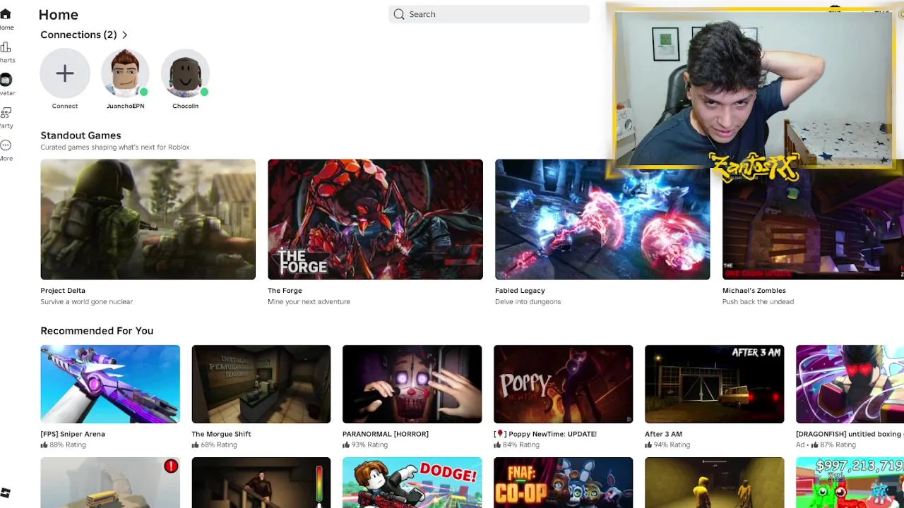Open the Party sidebar icon
This screenshot has height=508, width=904.
[6, 113]
